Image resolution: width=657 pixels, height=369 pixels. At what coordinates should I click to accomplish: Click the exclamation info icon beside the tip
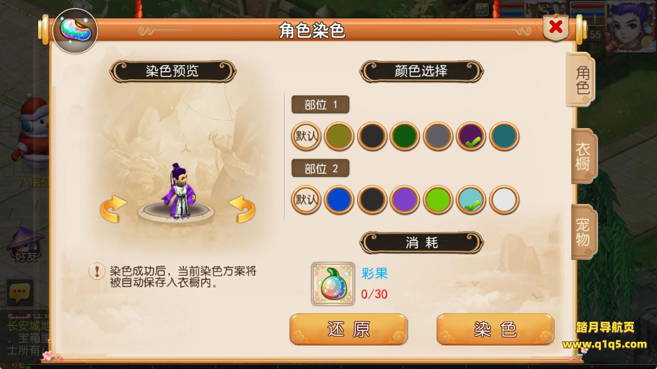coord(96,271)
